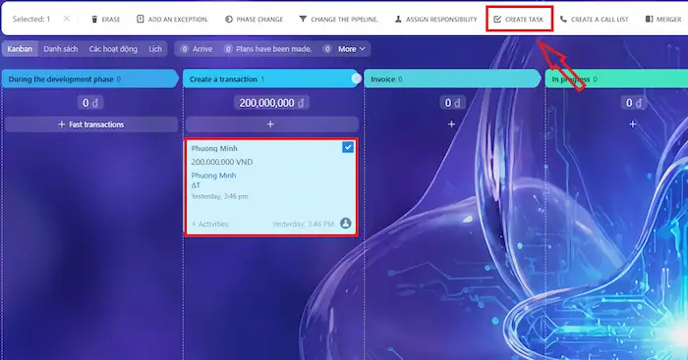Select the Plans have been made filter

point(267,49)
